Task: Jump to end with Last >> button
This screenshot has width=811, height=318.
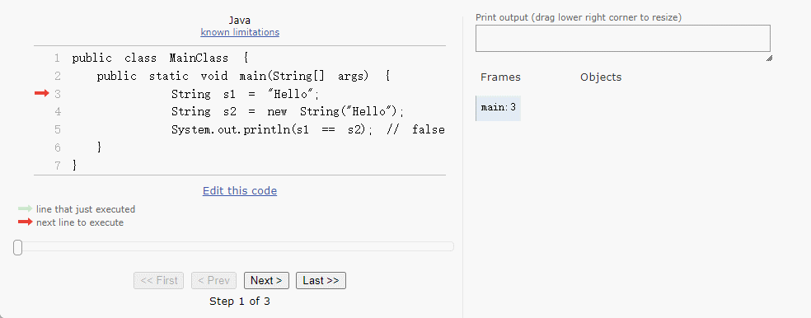Action: pos(321,280)
